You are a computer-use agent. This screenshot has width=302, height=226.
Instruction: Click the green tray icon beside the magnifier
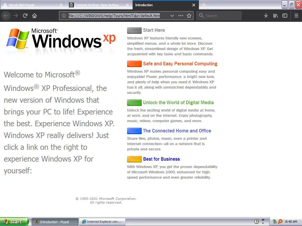click(x=275, y=222)
